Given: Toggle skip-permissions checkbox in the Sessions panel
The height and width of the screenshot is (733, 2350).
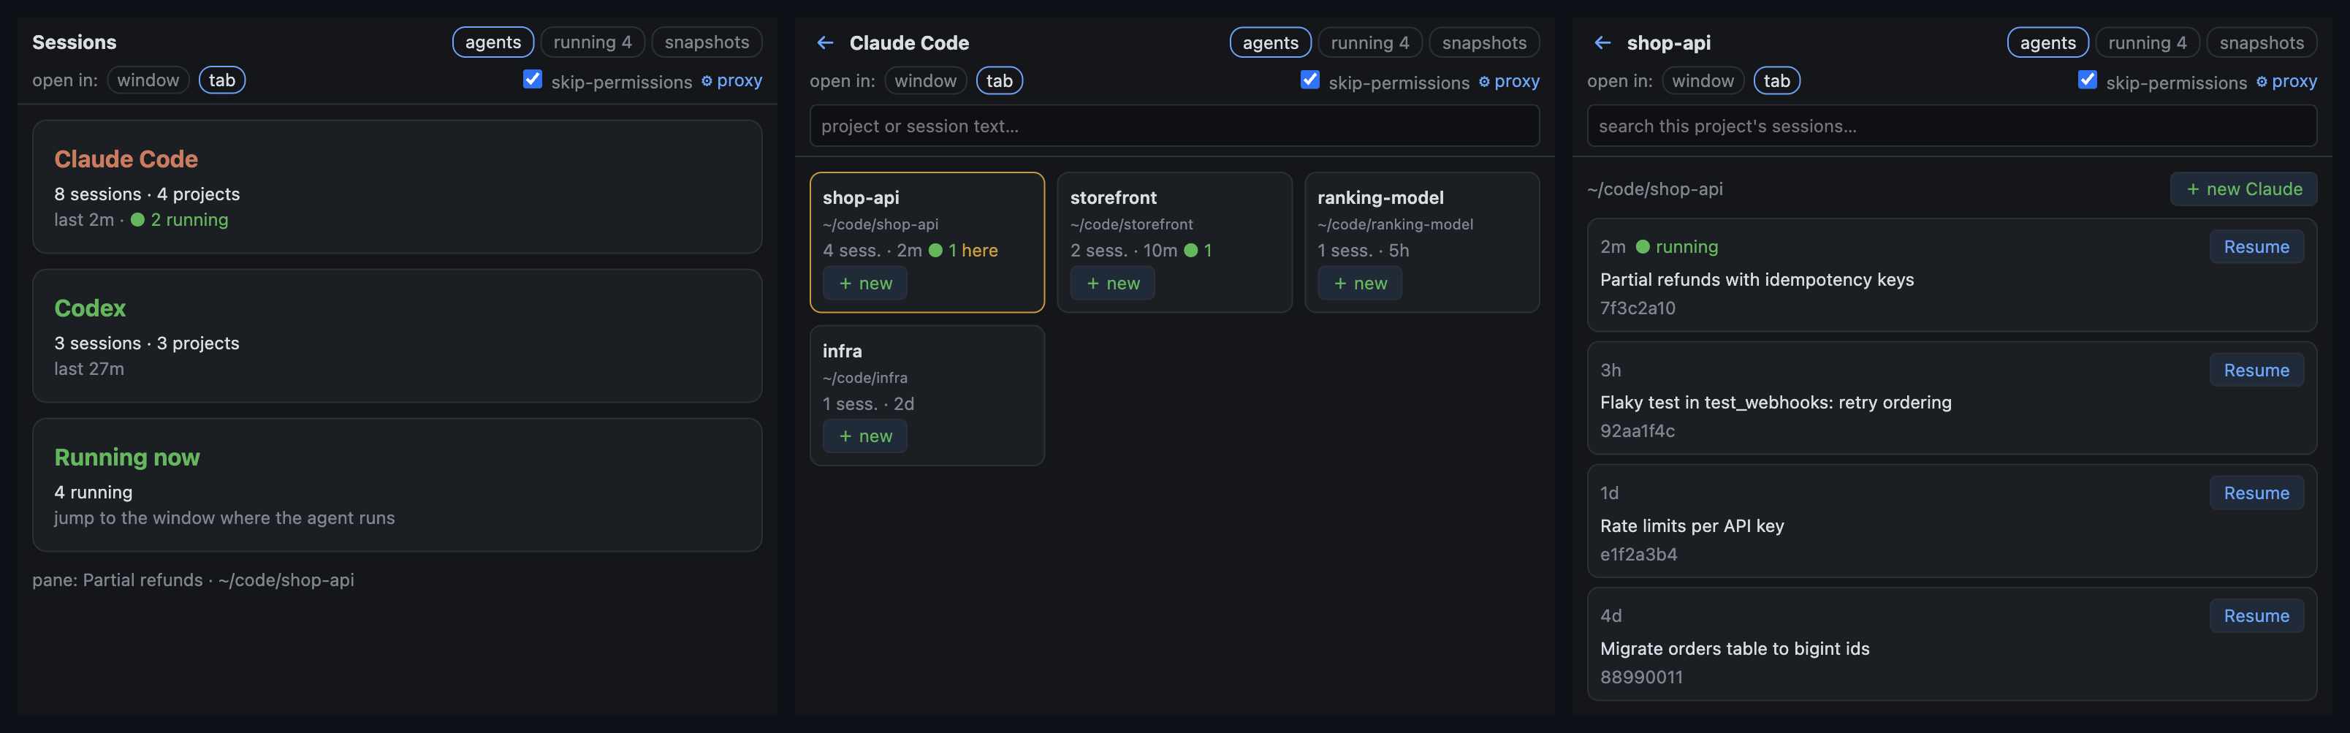Looking at the screenshot, I should point(533,80).
